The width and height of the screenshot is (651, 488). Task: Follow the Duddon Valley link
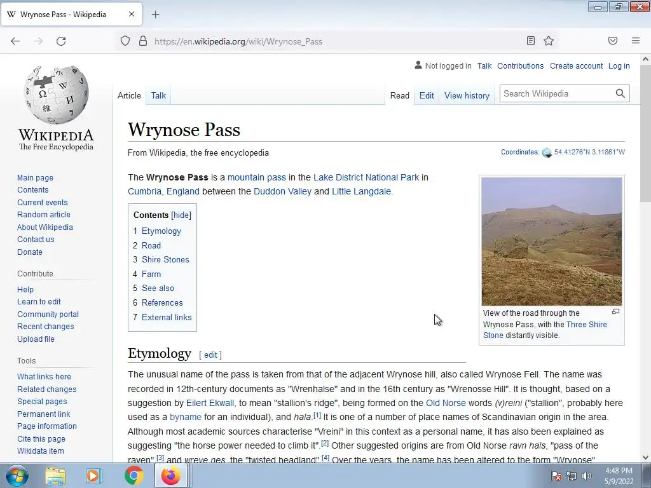point(282,191)
